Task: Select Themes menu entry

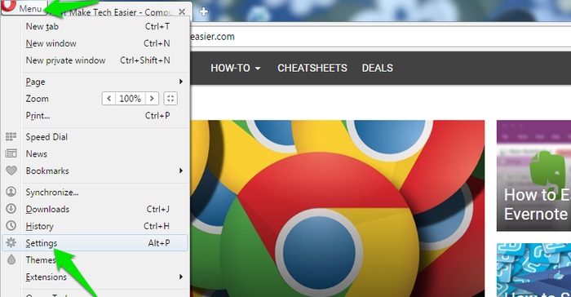Action: point(105,260)
